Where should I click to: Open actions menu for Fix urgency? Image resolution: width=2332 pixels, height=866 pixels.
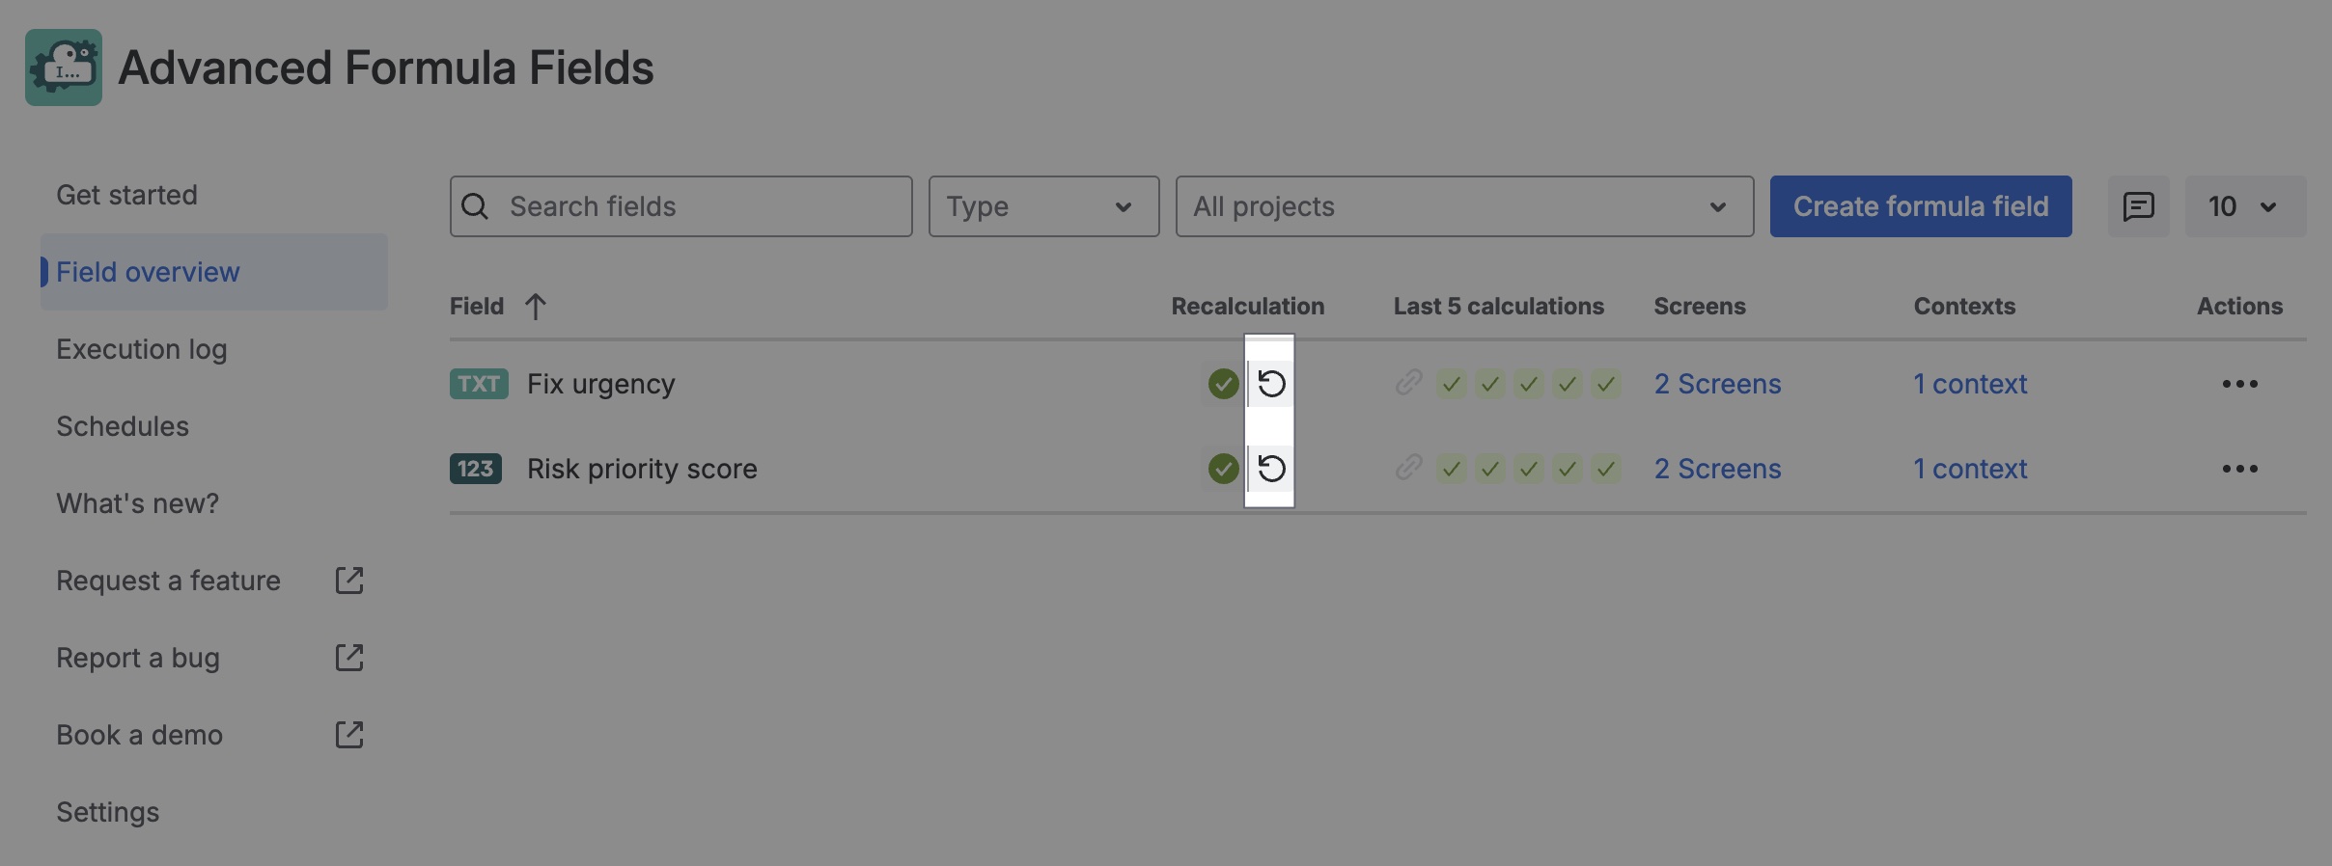(x=2239, y=384)
